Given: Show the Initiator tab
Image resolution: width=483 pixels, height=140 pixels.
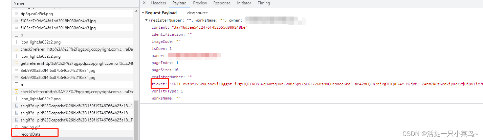Looking at the screenshot, I should [244, 3].
